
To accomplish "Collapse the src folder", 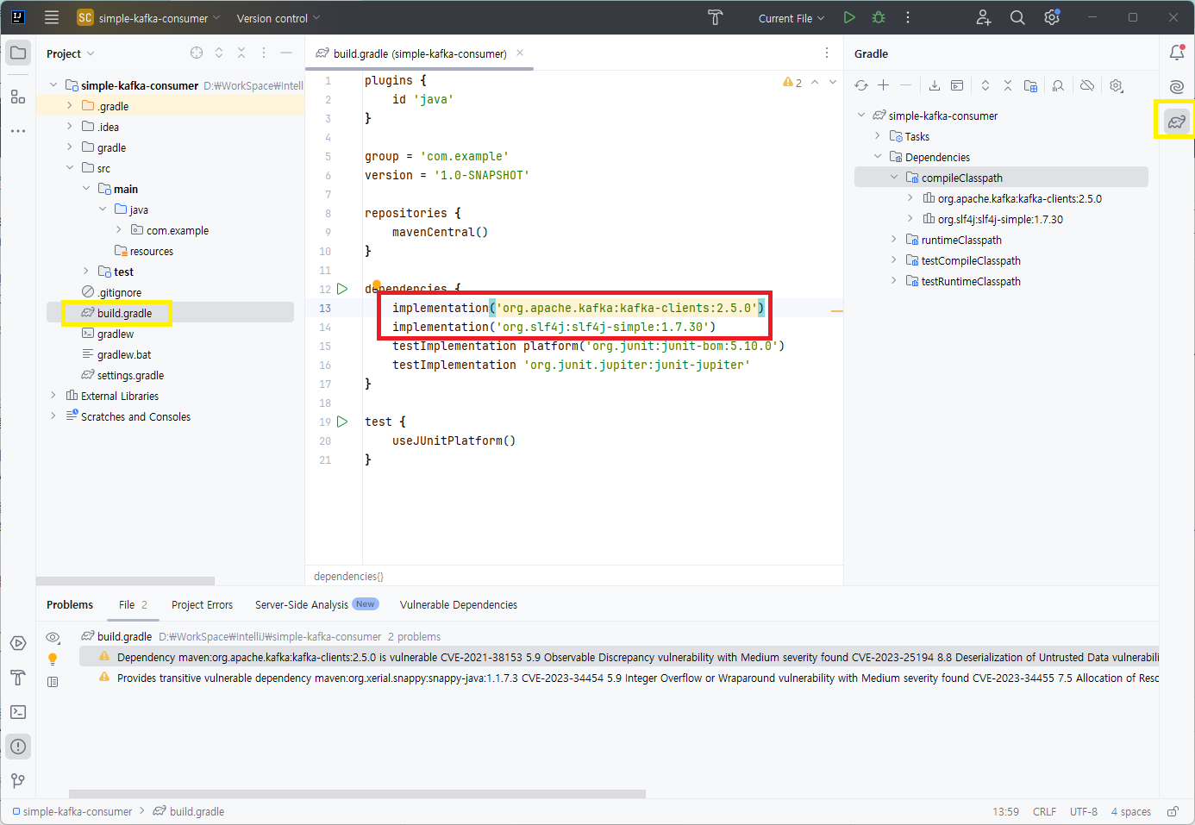I will tap(70, 167).
